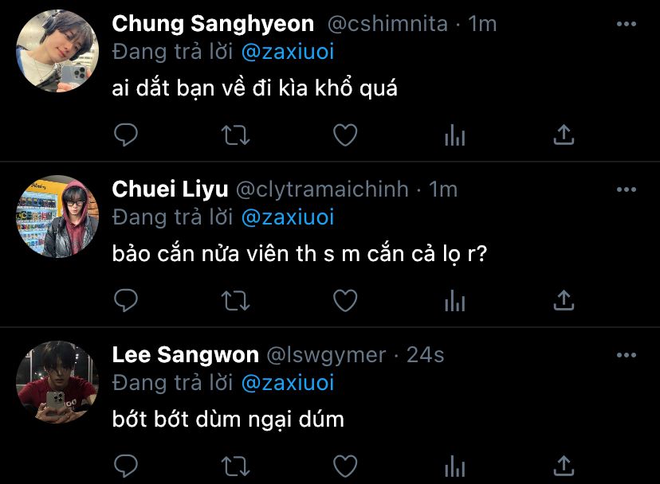Open more options on Chuei Liyu's tweet
The height and width of the screenshot is (484, 660).
coord(627,189)
